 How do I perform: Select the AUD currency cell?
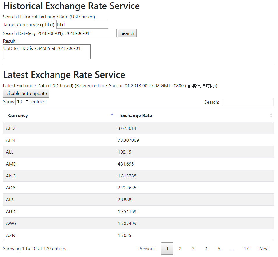pyautogui.click(x=59, y=211)
